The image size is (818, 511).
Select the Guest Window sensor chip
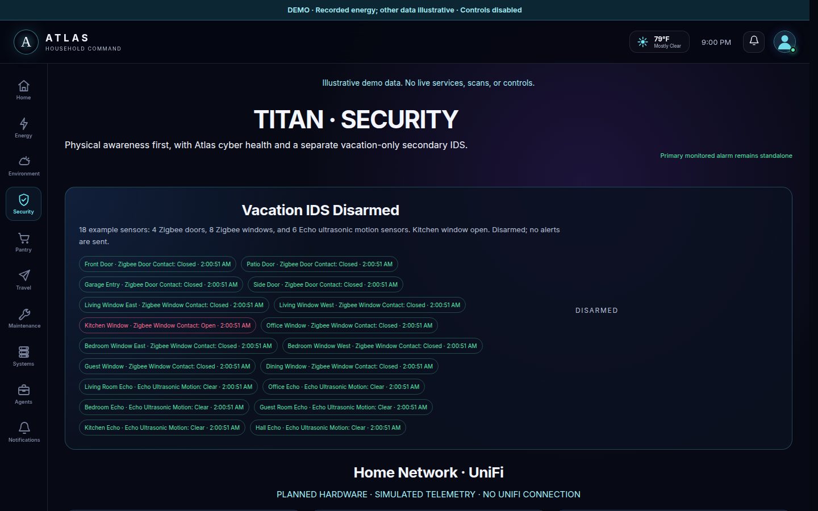167,366
